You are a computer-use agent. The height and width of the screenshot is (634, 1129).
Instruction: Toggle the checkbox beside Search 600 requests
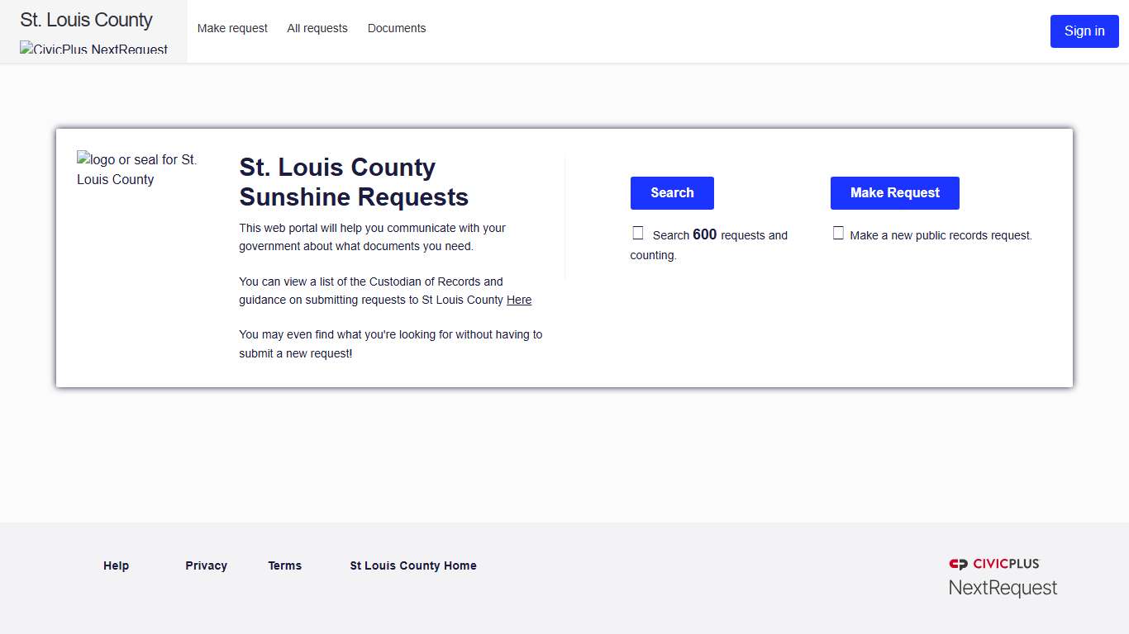pyautogui.click(x=637, y=232)
